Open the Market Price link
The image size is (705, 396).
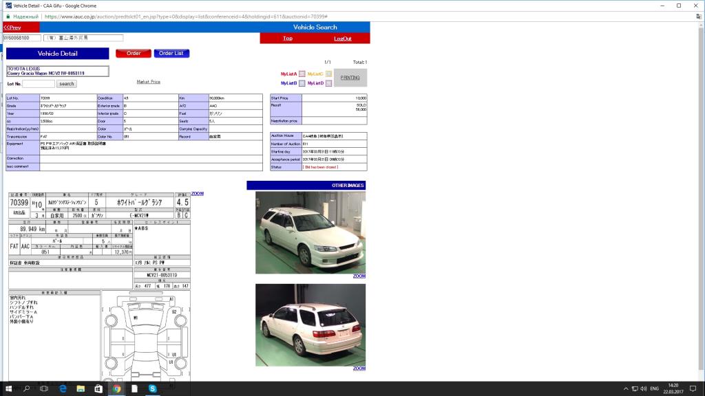pyautogui.click(x=149, y=82)
